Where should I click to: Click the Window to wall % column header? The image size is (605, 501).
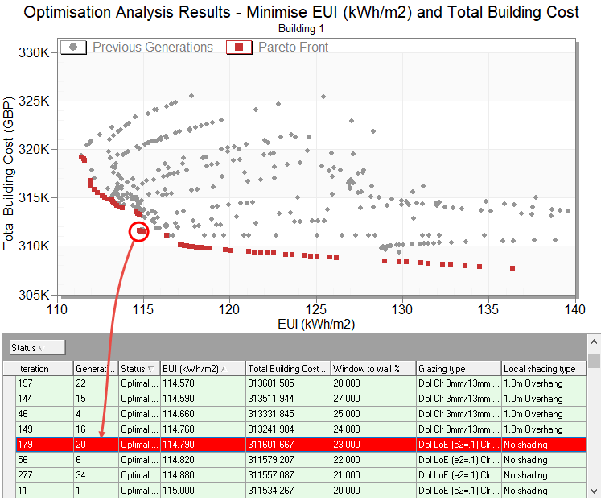point(372,368)
